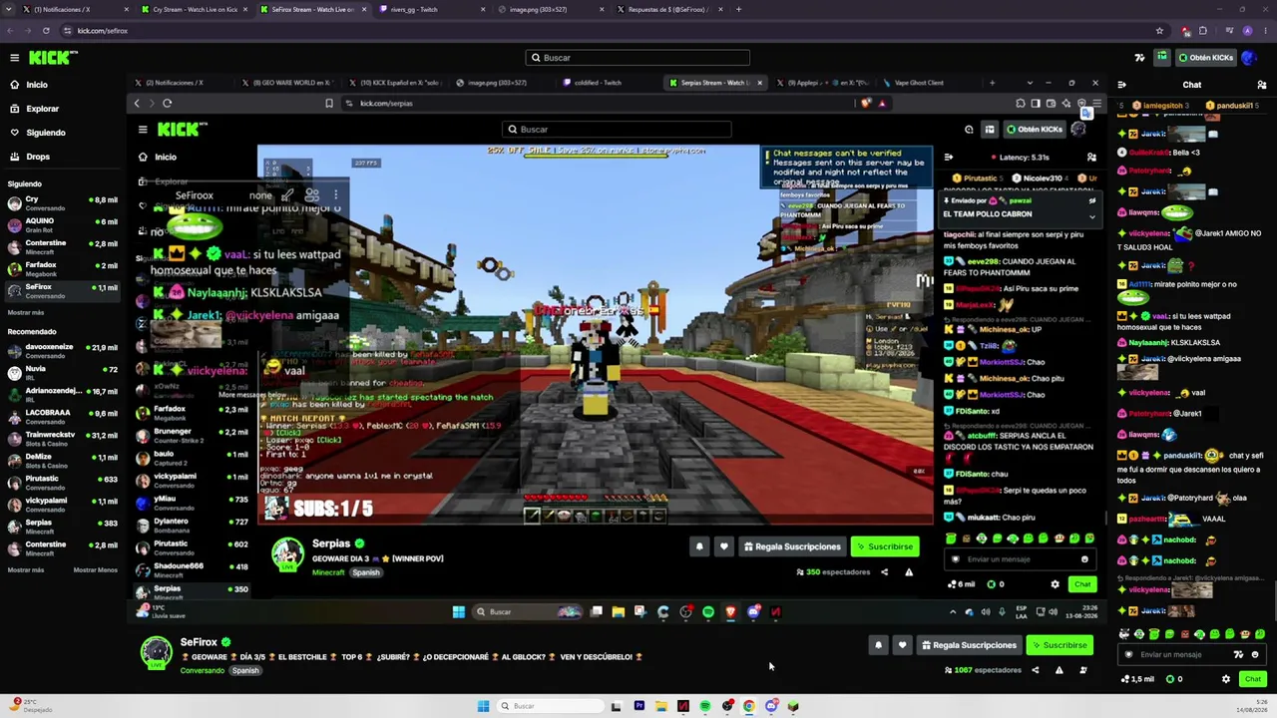Go back using Chrome's back arrow
Viewport: 1277px width, 718px height.
coord(12,31)
